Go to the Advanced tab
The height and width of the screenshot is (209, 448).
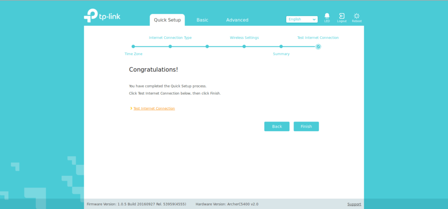pyautogui.click(x=237, y=20)
